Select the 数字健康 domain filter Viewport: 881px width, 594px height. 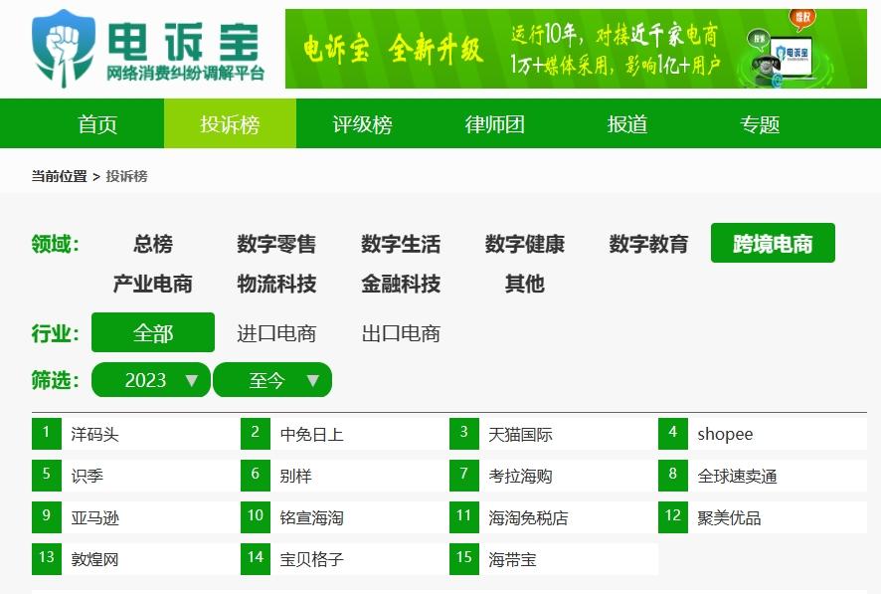click(x=525, y=244)
